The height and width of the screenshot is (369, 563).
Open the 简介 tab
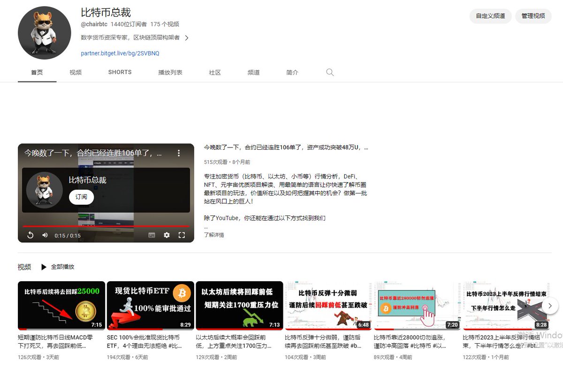click(x=292, y=72)
